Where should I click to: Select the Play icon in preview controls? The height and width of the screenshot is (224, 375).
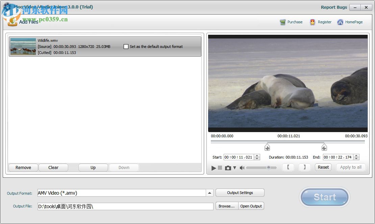[x=214, y=167]
